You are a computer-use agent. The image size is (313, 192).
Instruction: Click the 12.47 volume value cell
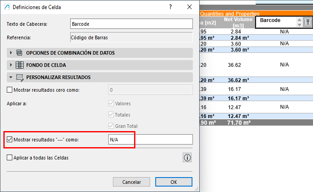coord(234,107)
